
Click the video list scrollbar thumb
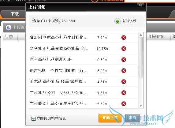141,58
